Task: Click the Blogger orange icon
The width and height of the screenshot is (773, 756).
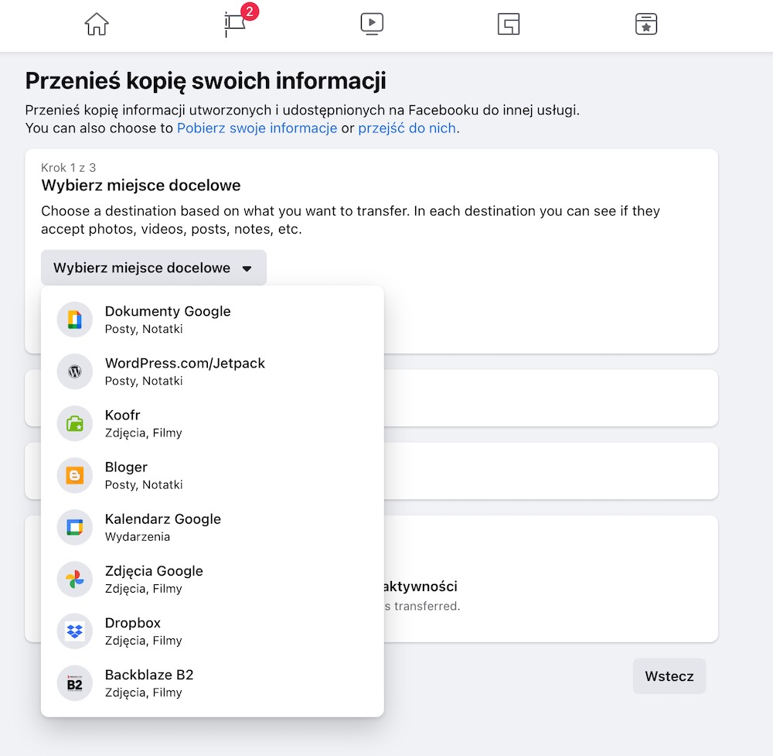Action: 74,475
